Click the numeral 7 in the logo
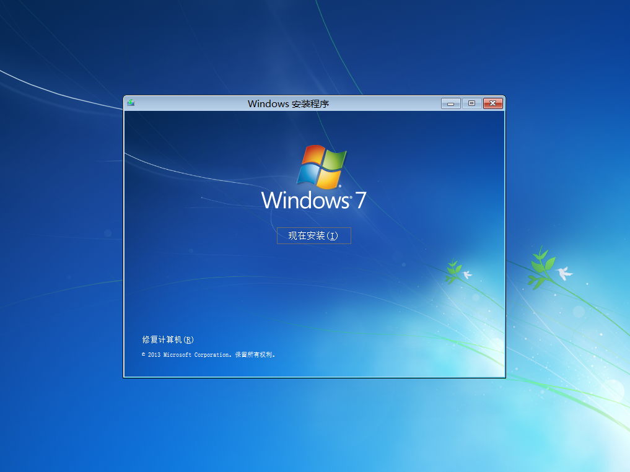The width and height of the screenshot is (630, 472). tap(360, 201)
